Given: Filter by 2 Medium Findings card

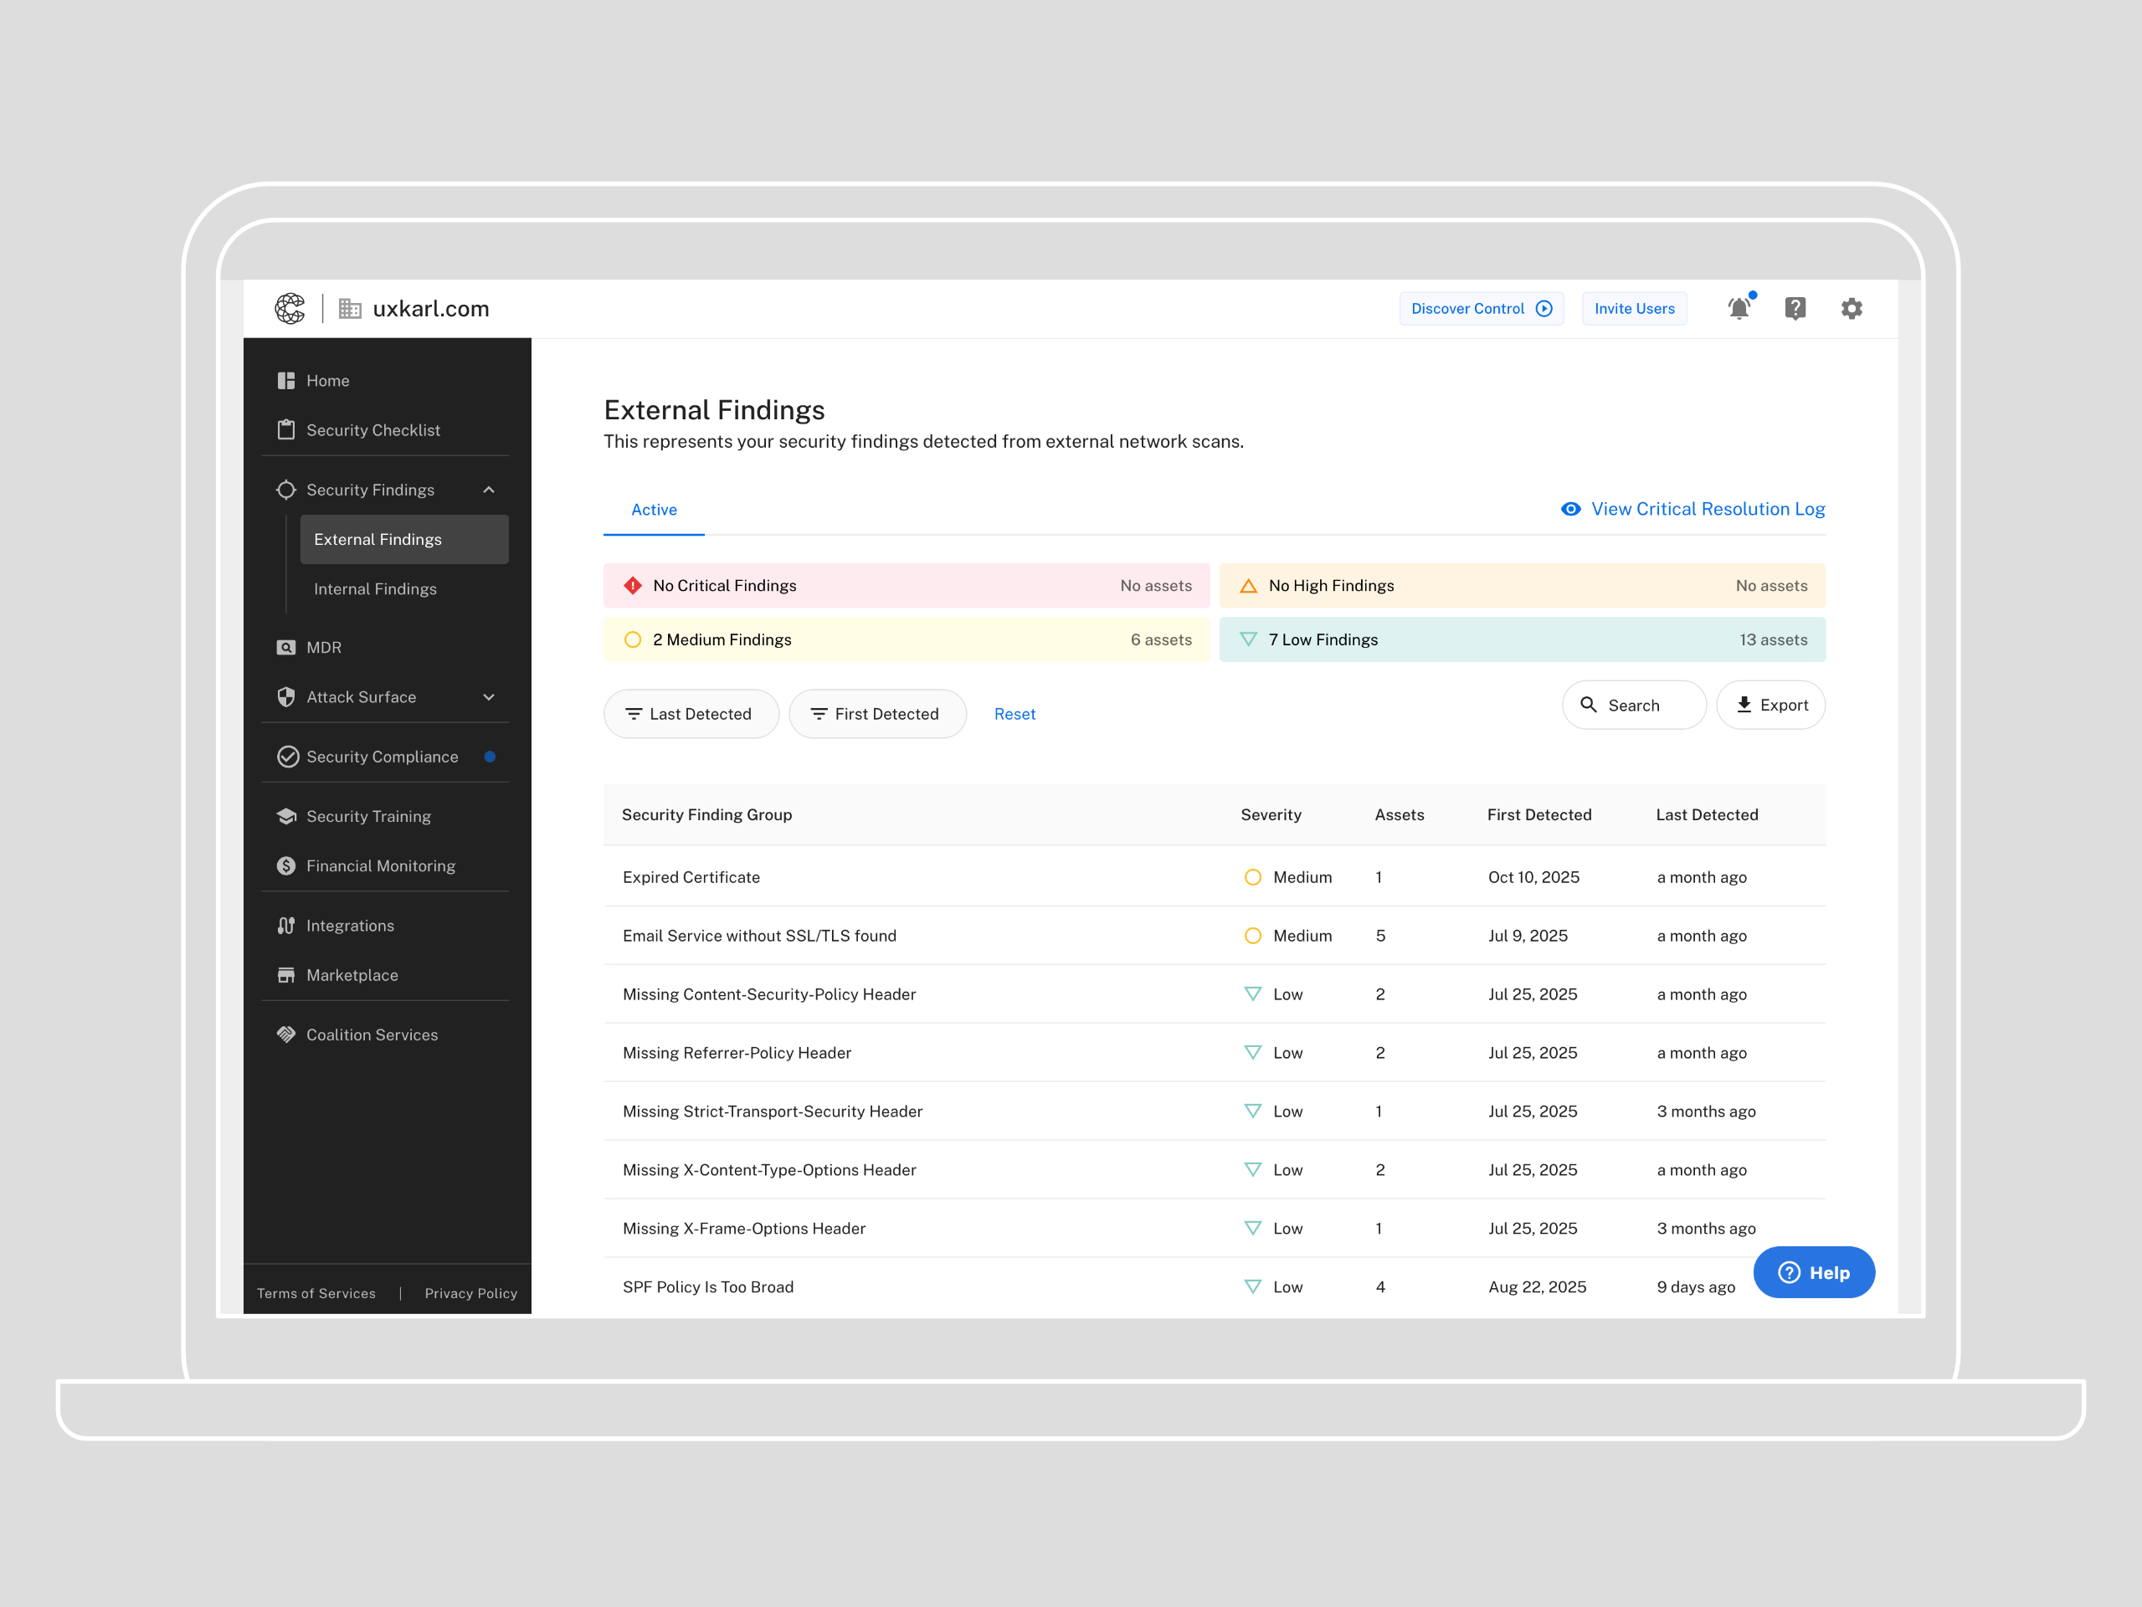Looking at the screenshot, I should click(x=907, y=640).
